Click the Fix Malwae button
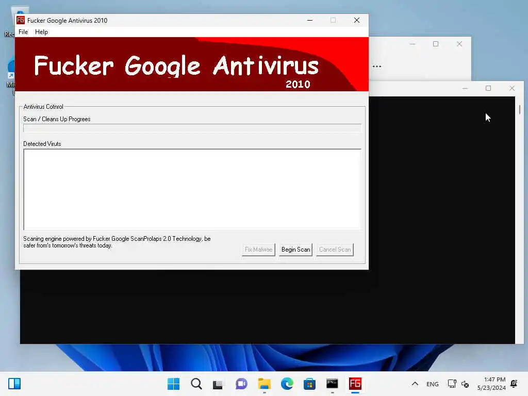This screenshot has height=396, width=528. 258,250
